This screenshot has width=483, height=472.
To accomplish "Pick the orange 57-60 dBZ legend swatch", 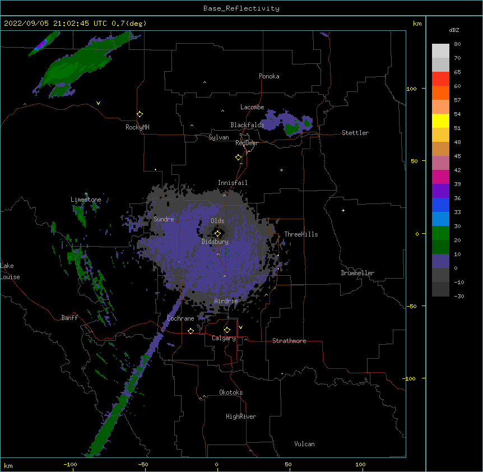I will click(440, 93).
